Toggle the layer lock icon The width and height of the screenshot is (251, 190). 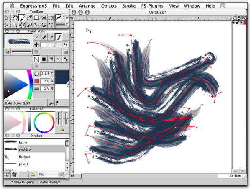click(237, 23)
